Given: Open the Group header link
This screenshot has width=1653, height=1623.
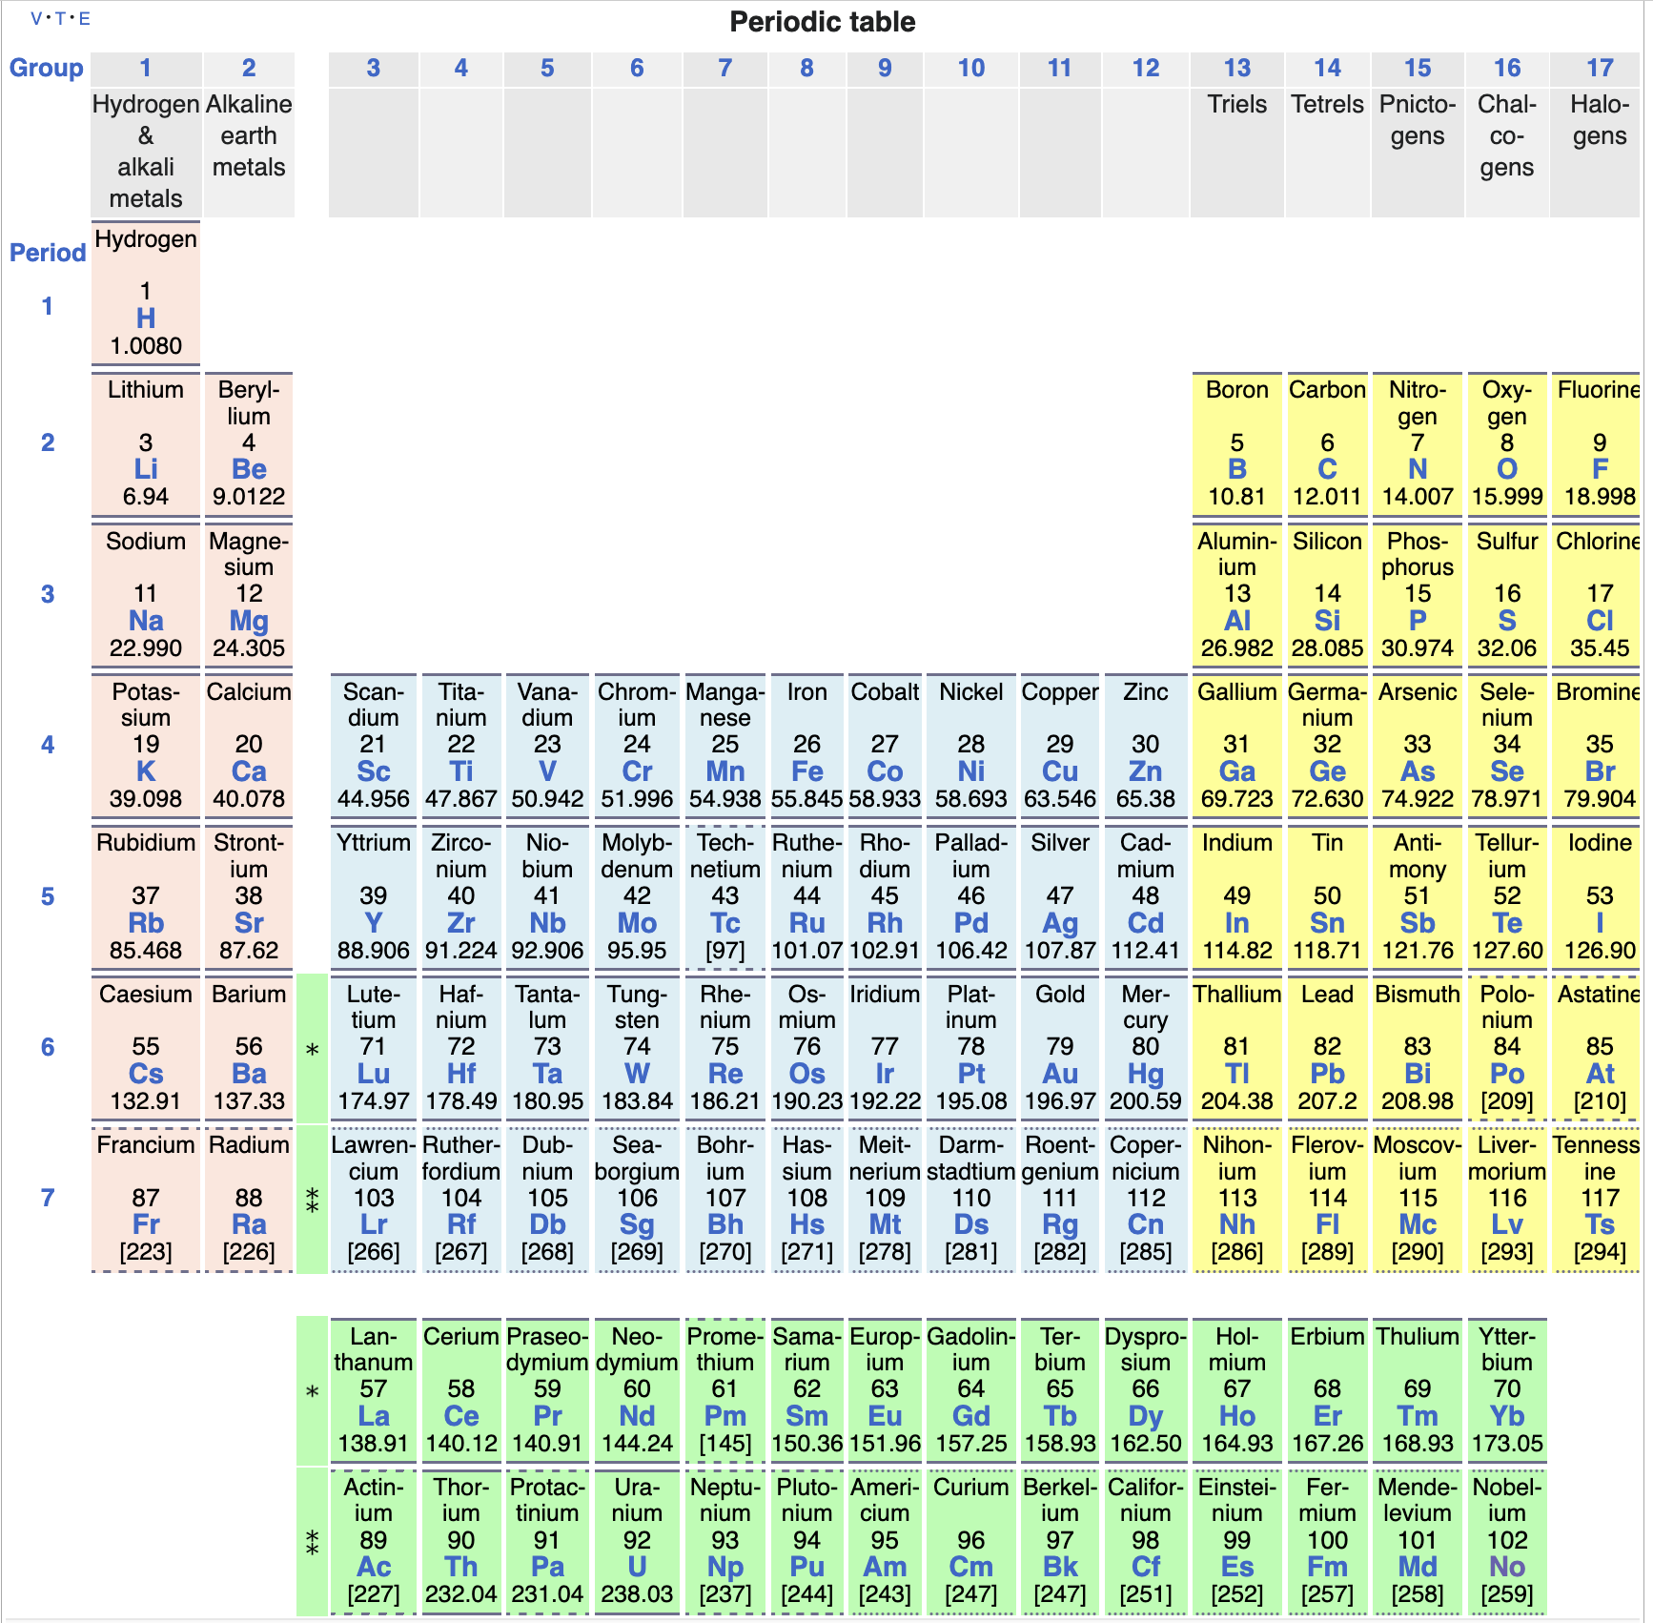Looking at the screenshot, I should 46,68.
